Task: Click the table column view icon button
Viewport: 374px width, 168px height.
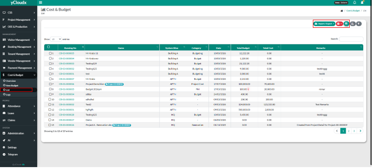Action: (346, 24)
